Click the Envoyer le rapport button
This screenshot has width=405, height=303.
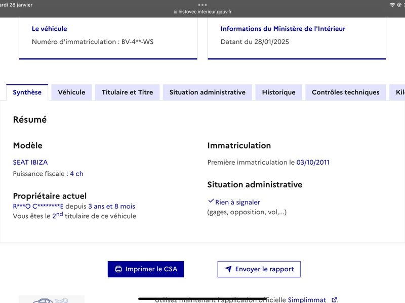coord(259,269)
